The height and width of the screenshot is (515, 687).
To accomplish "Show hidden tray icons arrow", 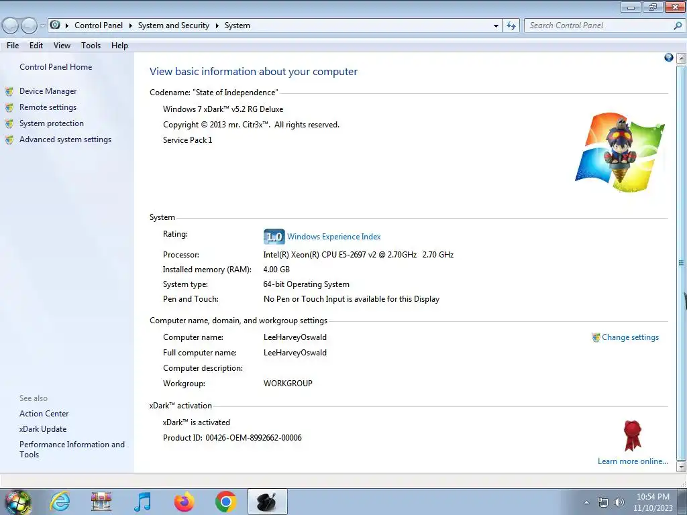I will click(x=586, y=502).
